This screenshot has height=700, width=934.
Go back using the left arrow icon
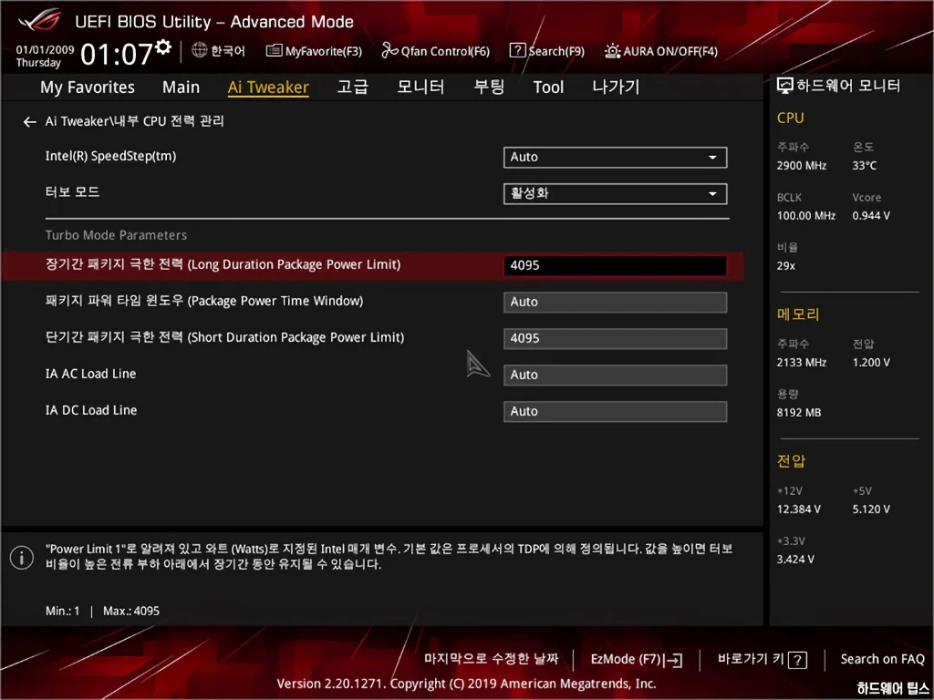click(29, 122)
